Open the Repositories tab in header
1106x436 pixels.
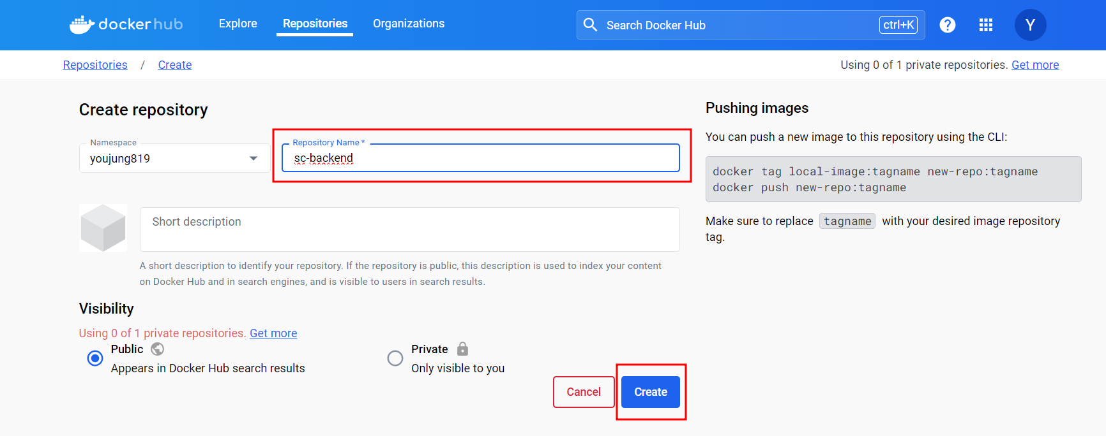click(315, 24)
